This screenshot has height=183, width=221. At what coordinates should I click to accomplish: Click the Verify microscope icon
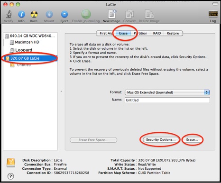click(x=9, y=14)
